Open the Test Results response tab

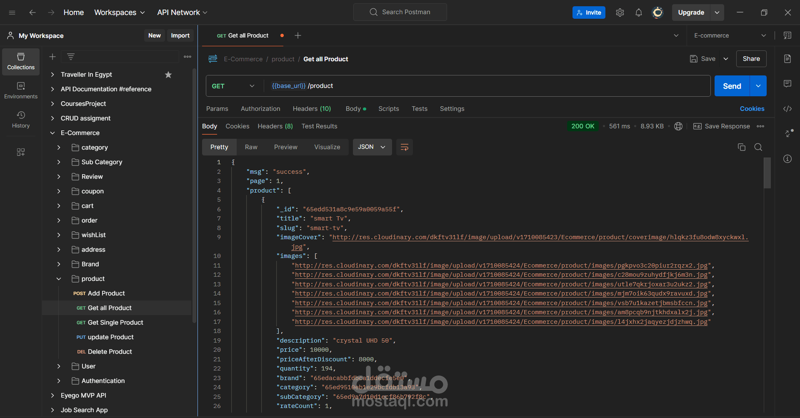[x=319, y=126]
